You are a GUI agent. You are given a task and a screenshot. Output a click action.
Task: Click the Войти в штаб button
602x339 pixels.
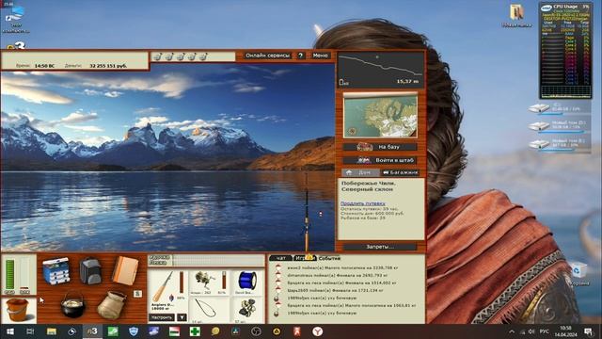(x=380, y=160)
